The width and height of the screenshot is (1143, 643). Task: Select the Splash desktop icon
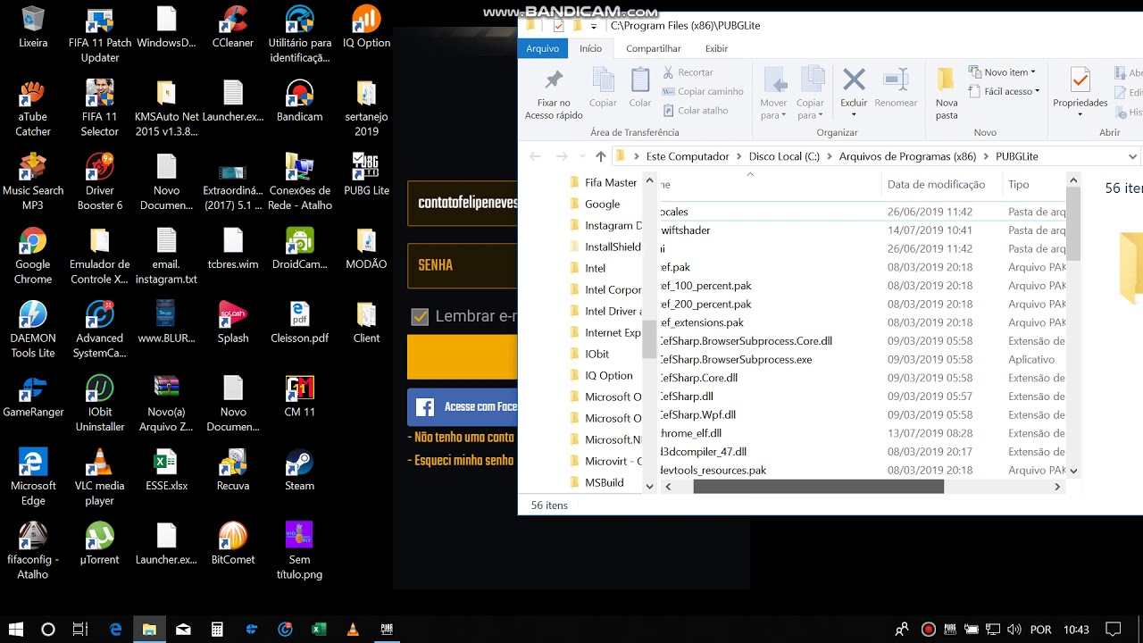233,322
